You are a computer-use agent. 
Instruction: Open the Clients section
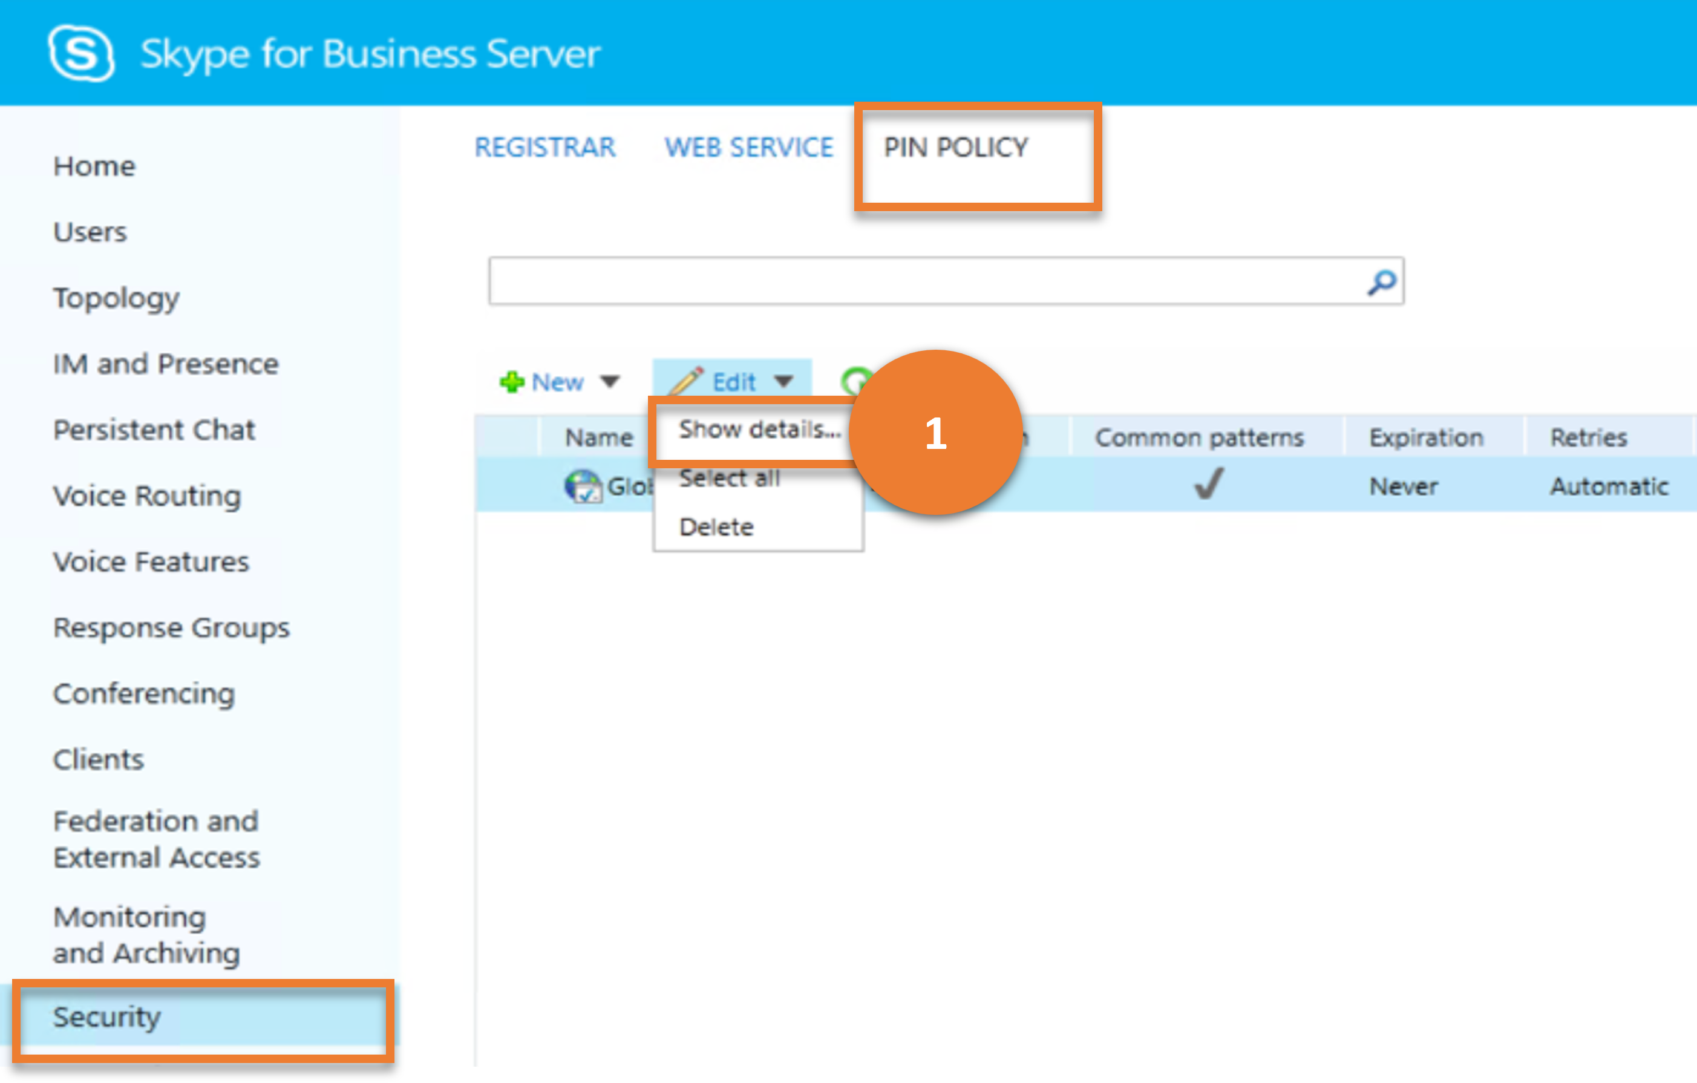[99, 759]
